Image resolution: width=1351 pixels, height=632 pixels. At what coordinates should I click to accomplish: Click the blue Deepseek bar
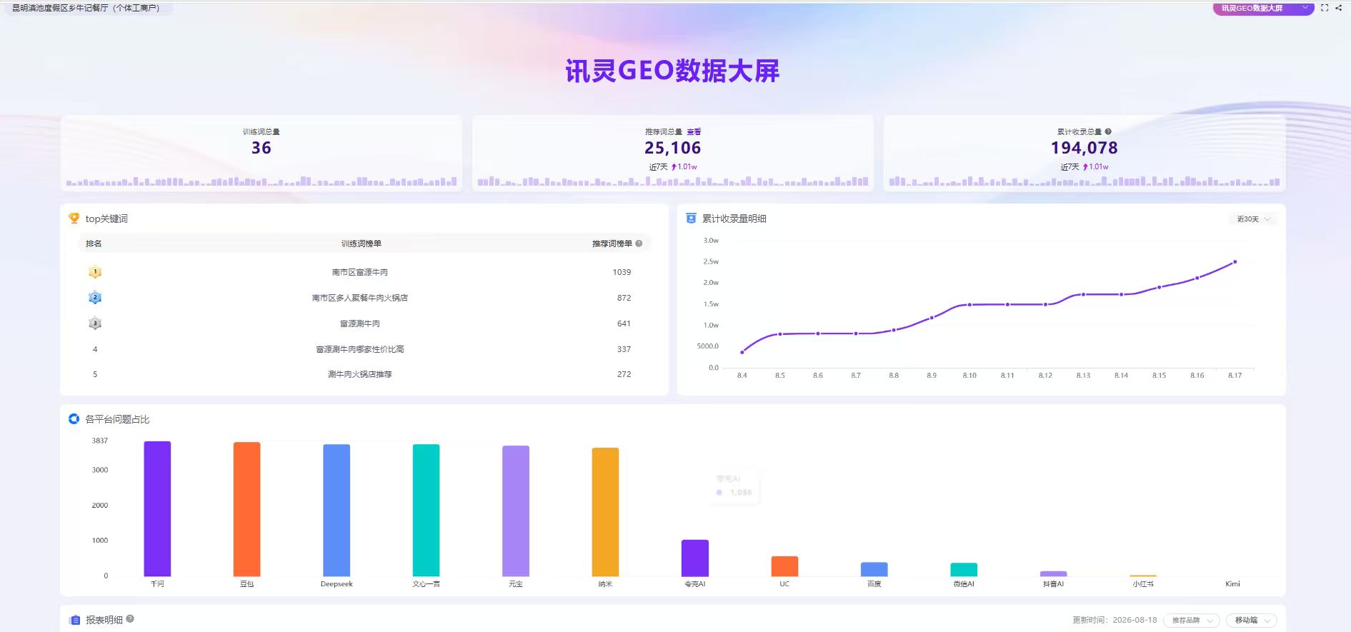pos(336,510)
